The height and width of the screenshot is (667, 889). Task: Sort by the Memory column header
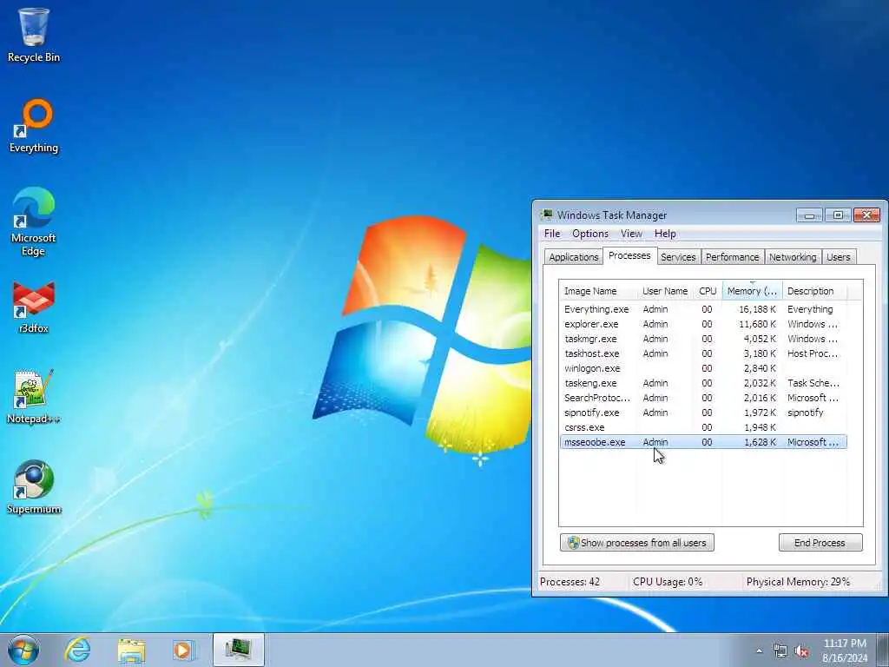tap(752, 291)
